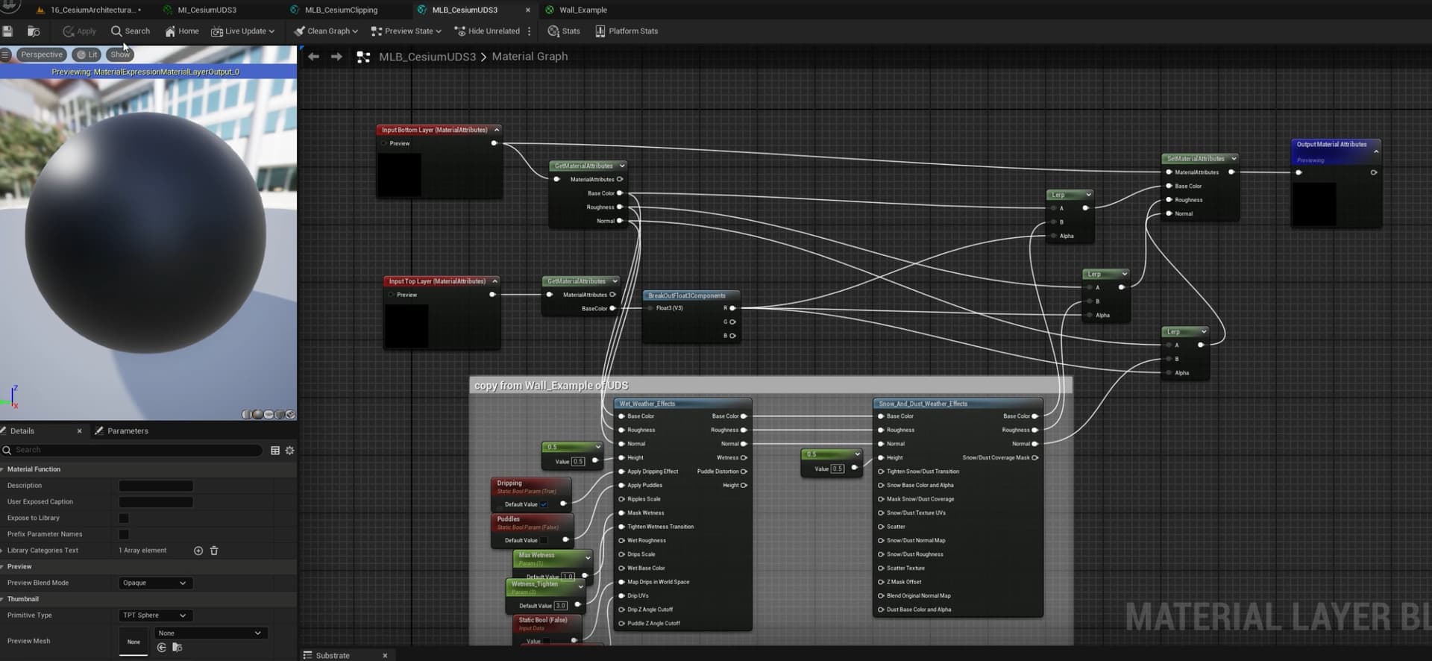1432x661 pixels.
Task: Add element to Library Categories Text
Action: click(x=198, y=551)
